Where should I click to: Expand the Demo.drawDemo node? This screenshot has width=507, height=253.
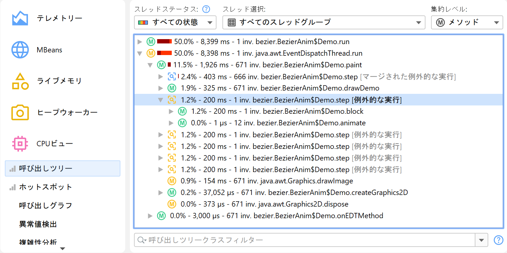pyautogui.click(x=161, y=88)
